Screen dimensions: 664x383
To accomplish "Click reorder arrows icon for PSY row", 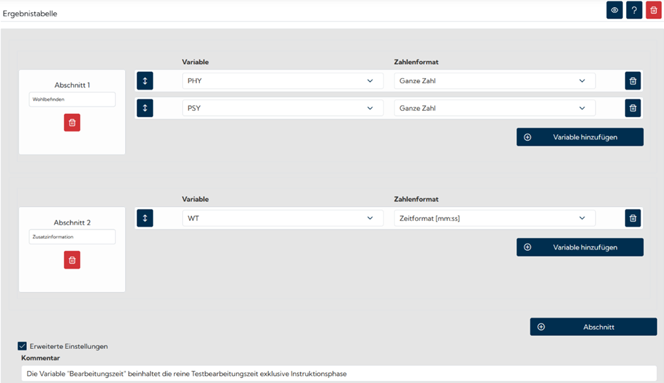I will [x=145, y=108].
